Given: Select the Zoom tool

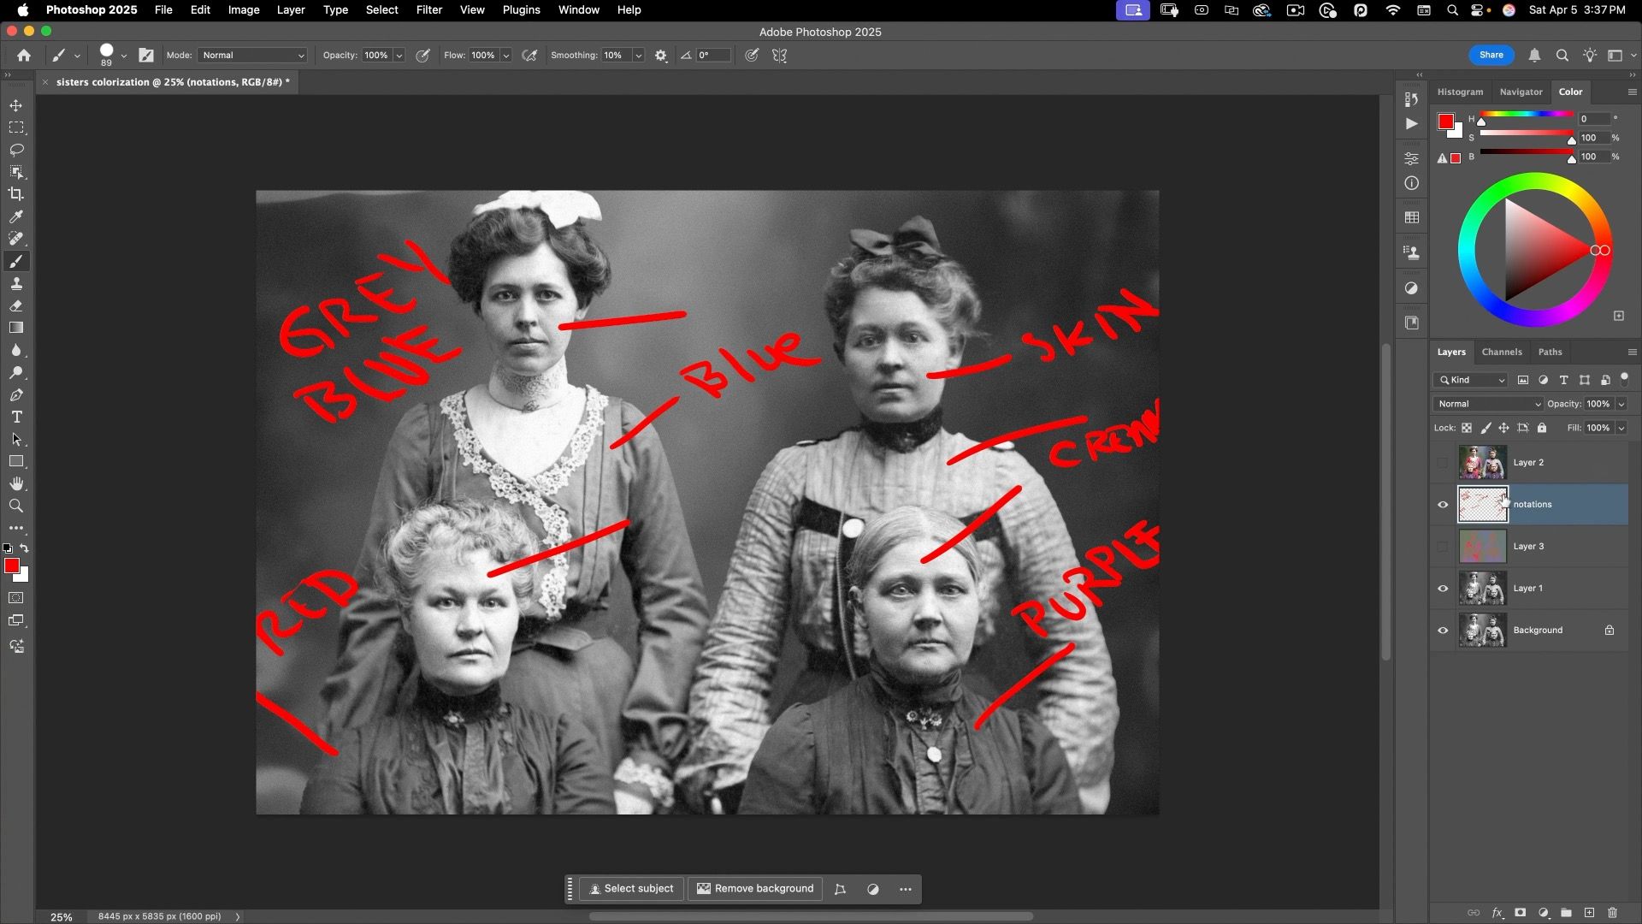Looking at the screenshot, I should 16,506.
